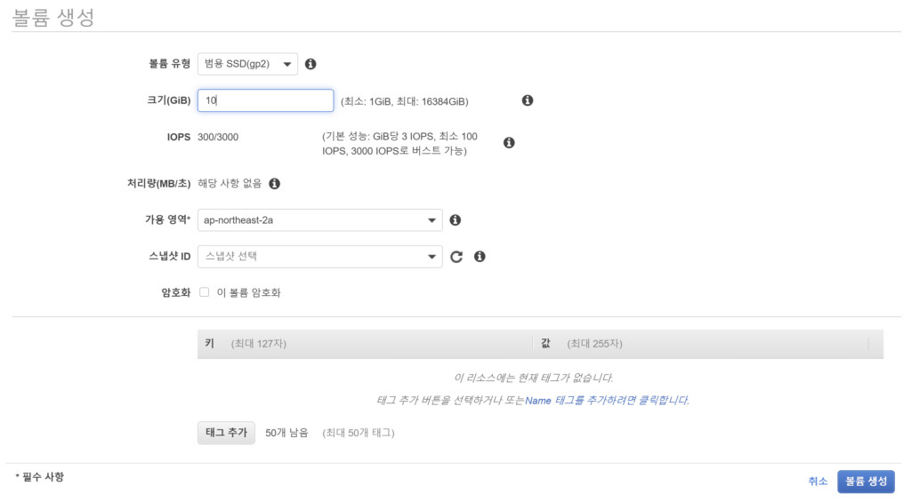Click info icon beside the 크기(GiB) range hint
This screenshot has height=502, width=911.
[x=527, y=100]
